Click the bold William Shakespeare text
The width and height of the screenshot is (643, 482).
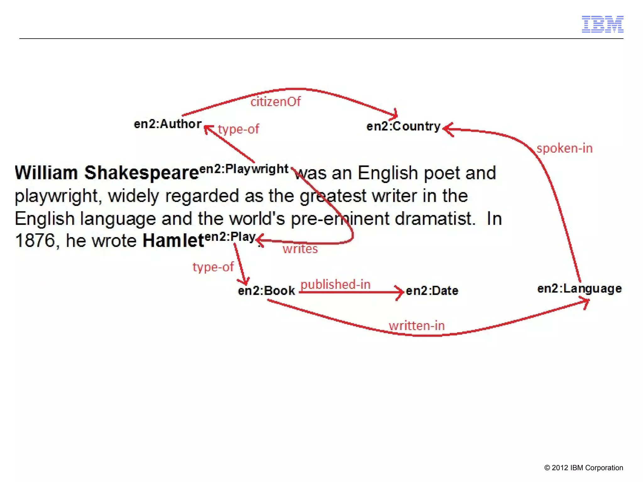(107, 173)
